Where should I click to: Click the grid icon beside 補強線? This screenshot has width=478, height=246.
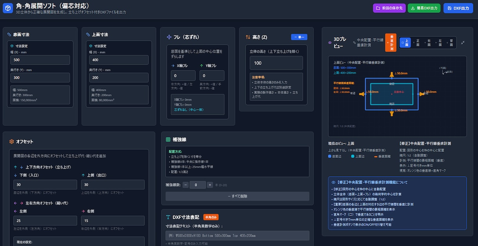(x=168, y=139)
